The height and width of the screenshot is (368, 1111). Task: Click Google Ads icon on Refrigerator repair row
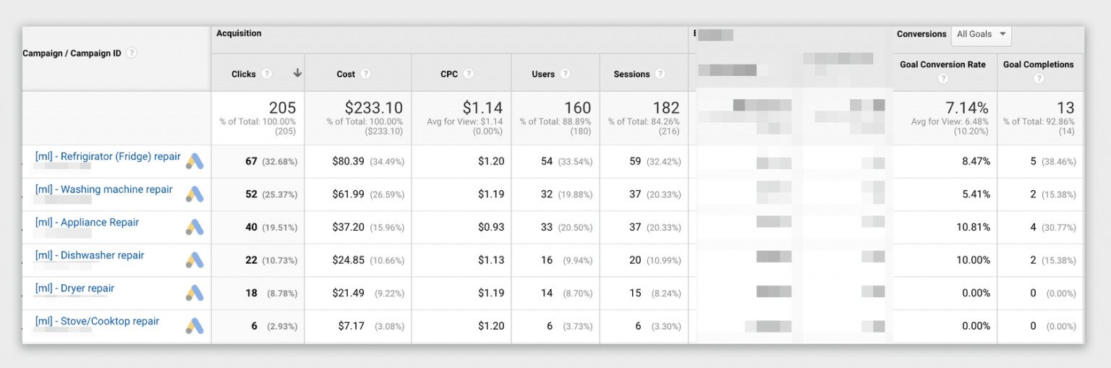click(x=195, y=161)
